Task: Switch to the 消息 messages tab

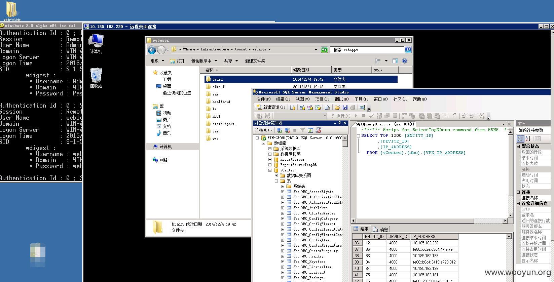Action: coord(381,230)
